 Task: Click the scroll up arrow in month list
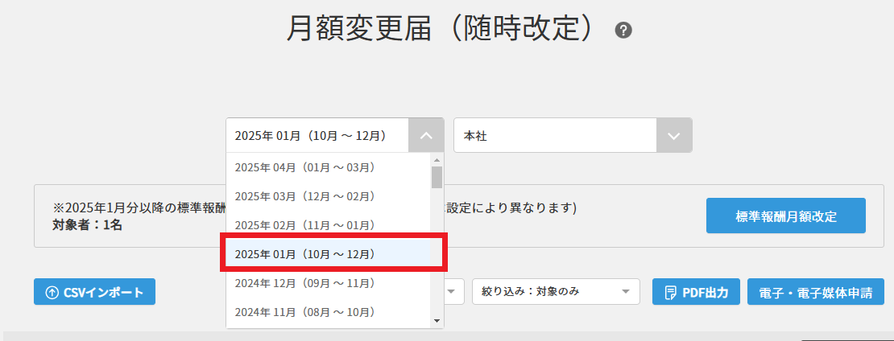coord(437,159)
